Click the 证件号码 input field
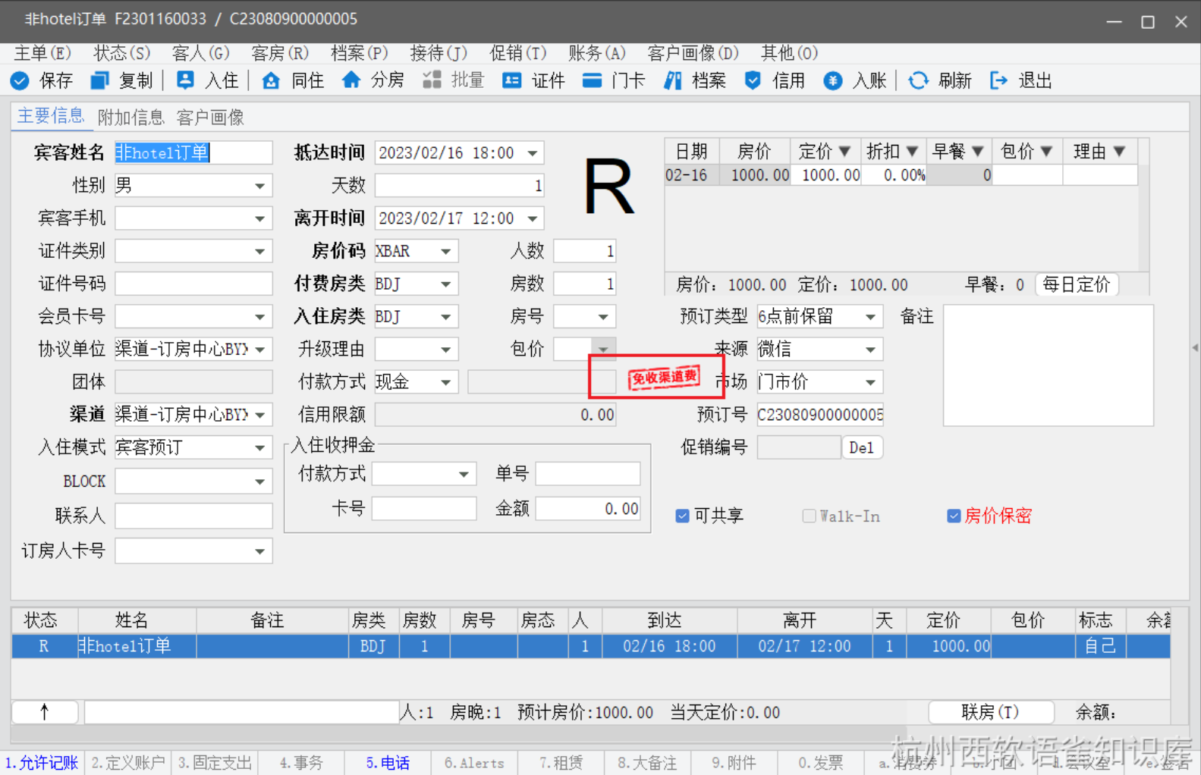The image size is (1201, 775). click(193, 284)
